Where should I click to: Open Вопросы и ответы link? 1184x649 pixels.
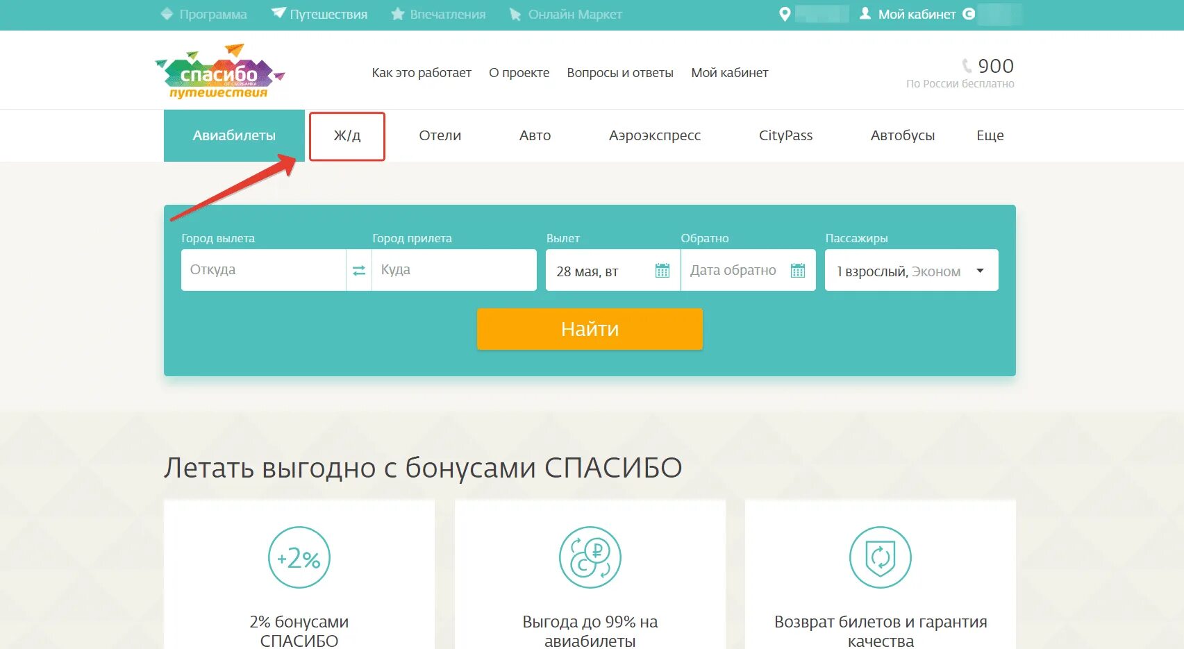coord(620,73)
